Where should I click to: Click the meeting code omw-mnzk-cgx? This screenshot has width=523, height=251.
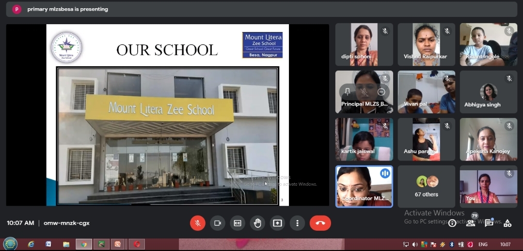66,223
